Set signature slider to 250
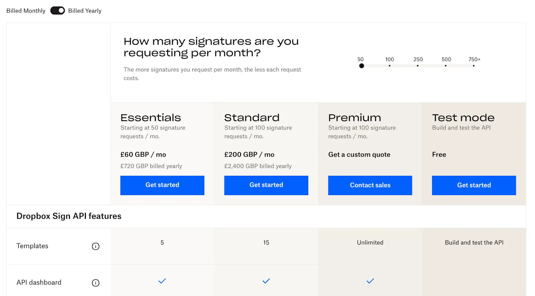Viewport: 535px width, 296px height. point(418,65)
